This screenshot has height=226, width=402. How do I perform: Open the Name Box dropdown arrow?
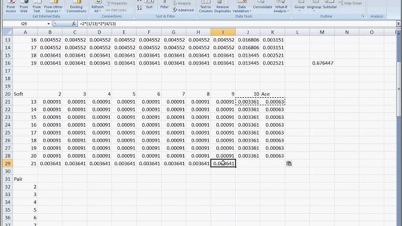[48, 24]
